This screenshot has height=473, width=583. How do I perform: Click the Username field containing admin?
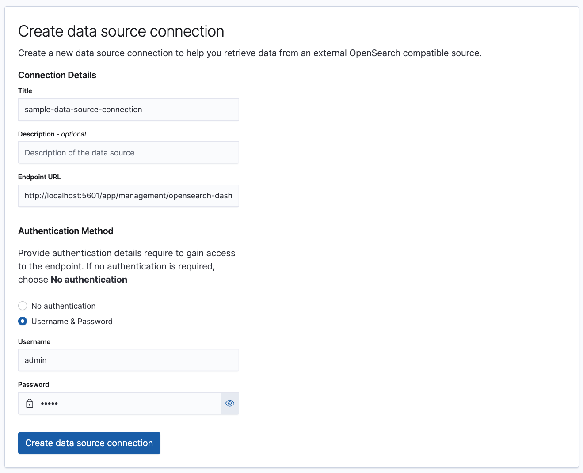[129, 360]
